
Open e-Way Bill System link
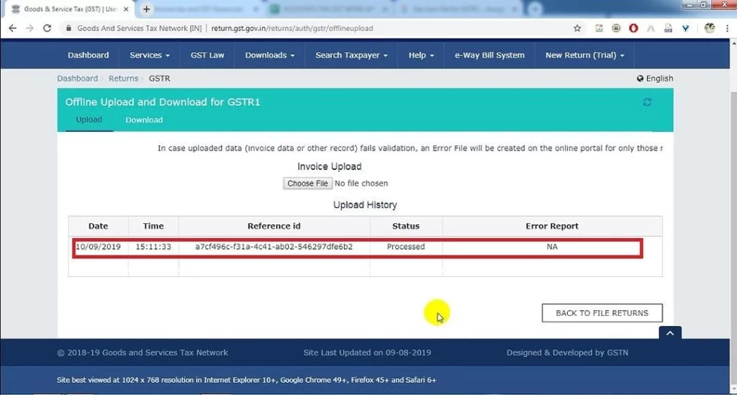click(x=489, y=55)
